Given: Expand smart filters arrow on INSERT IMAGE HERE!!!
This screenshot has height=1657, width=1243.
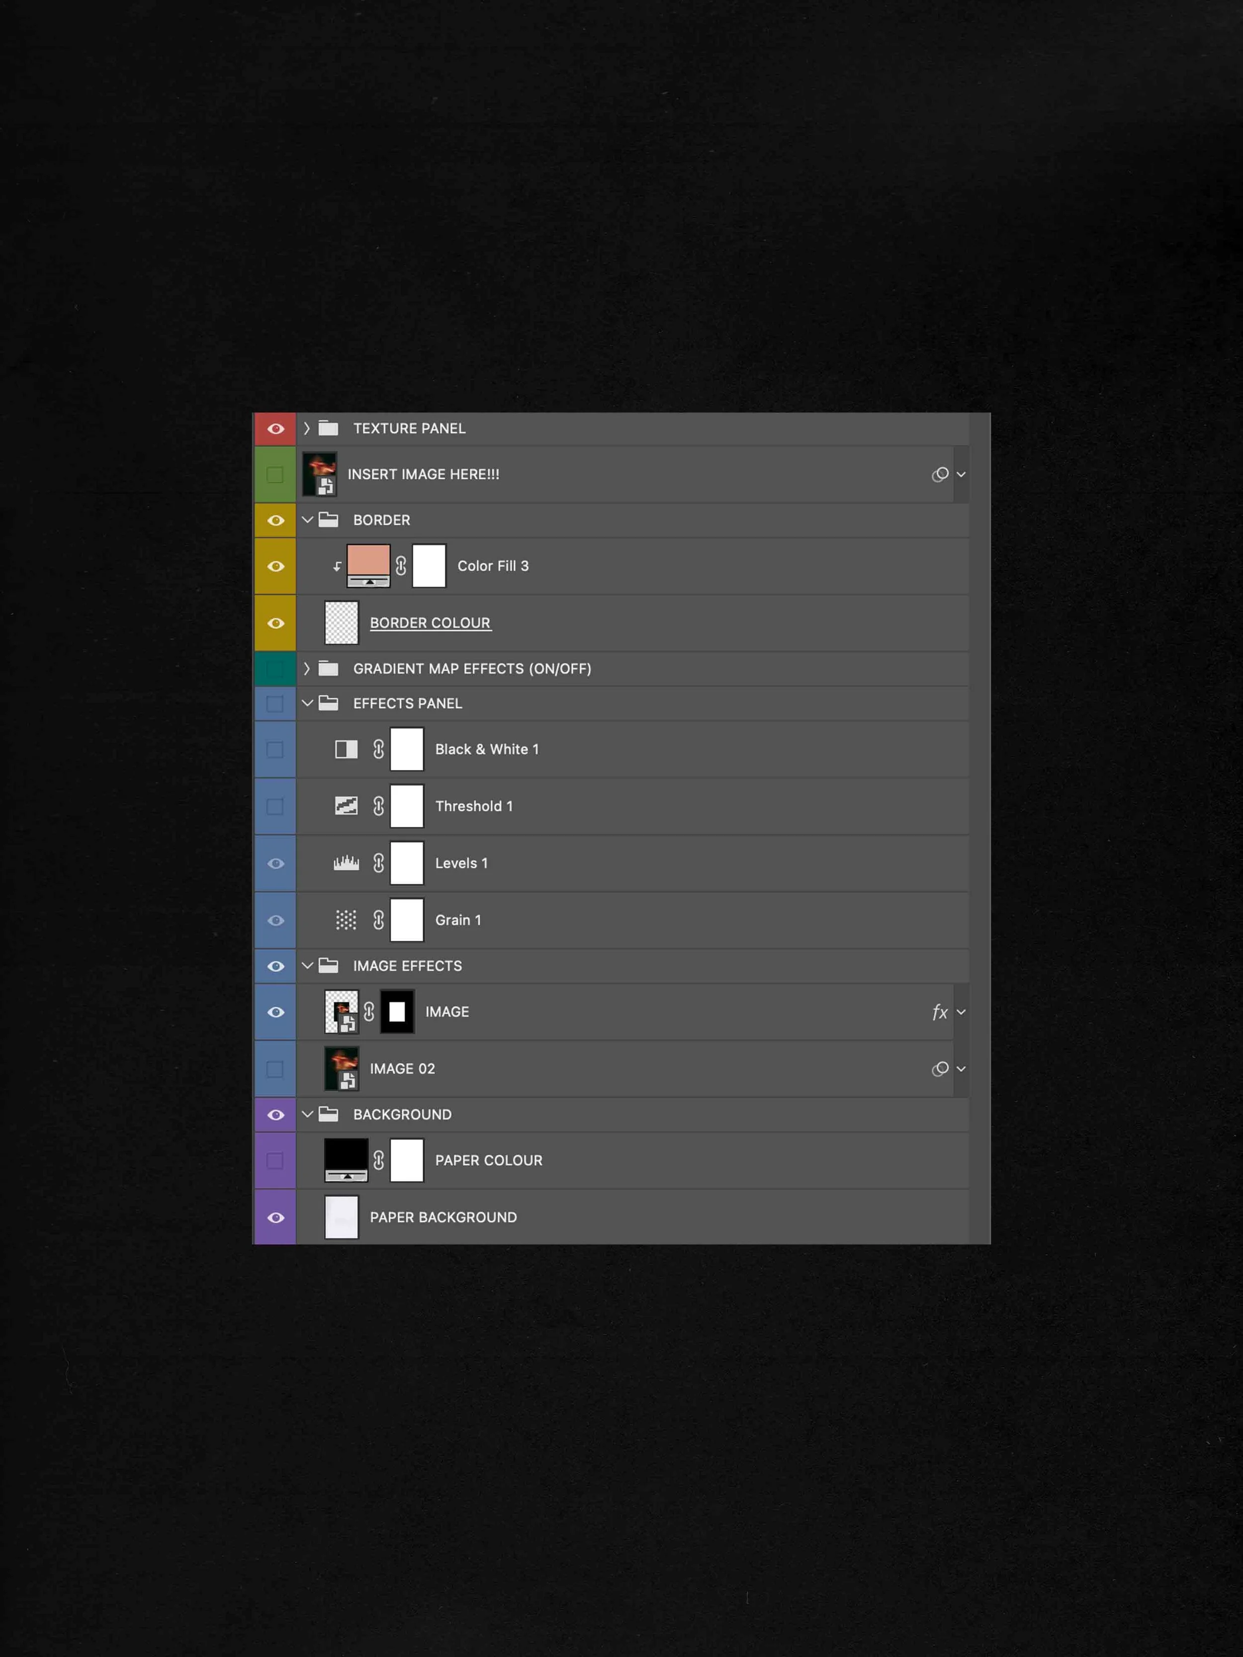Looking at the screenshot, I should tap(961, 474).
